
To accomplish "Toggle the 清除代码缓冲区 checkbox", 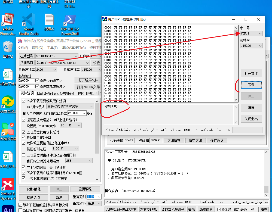I will tap(37, 80).
